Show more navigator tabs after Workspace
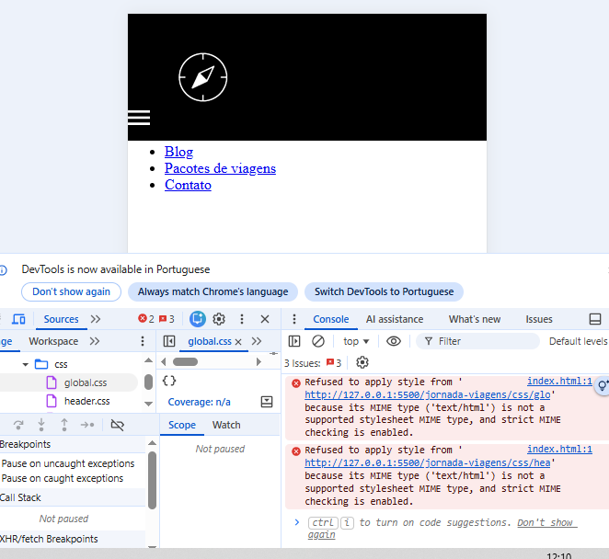This screenshot has height=559, width=609. point(95,341)
